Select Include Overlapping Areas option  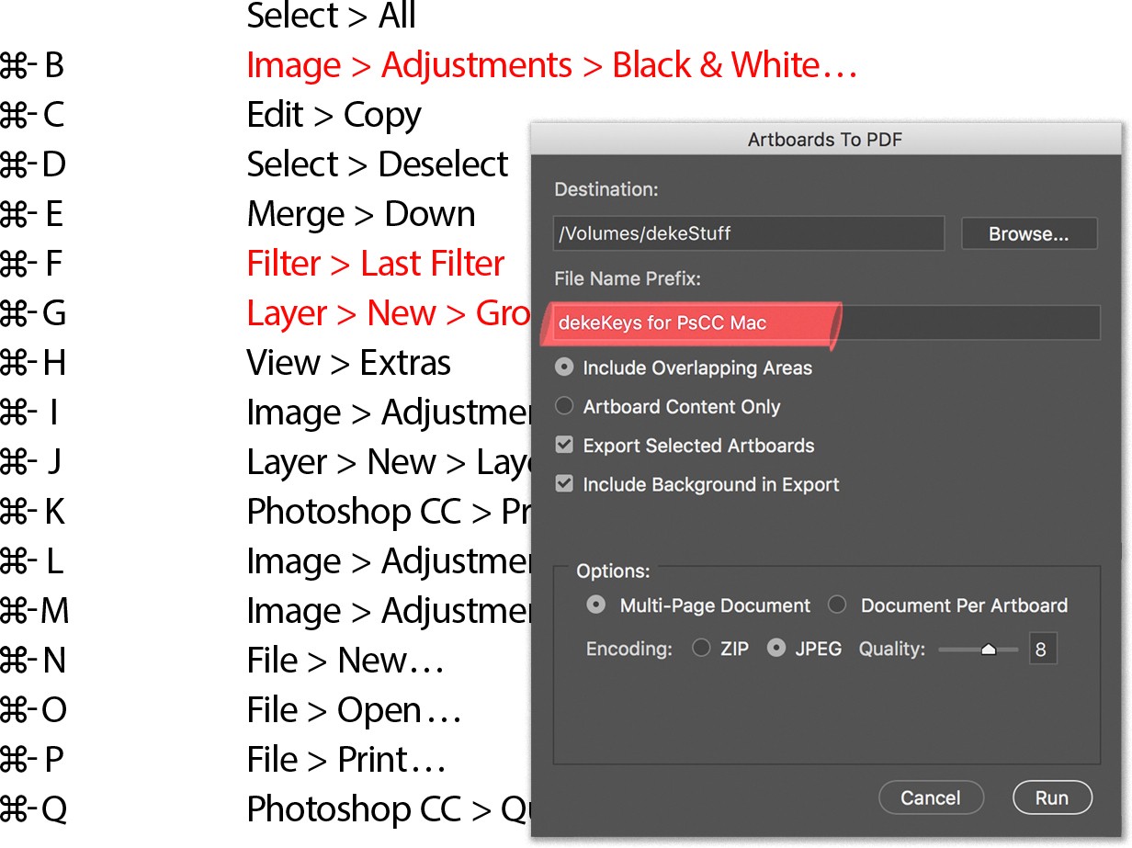566,367
